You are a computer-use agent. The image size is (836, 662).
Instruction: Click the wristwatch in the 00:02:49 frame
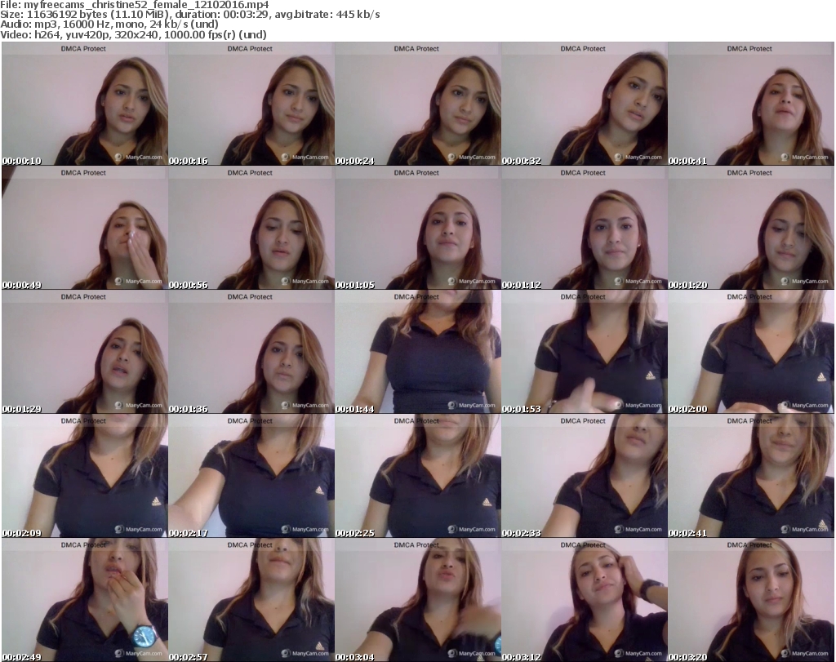tap(144, 636)
